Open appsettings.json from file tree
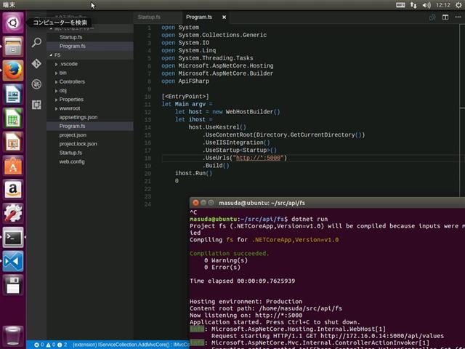 pyautogui.click(x=78, y=117)
